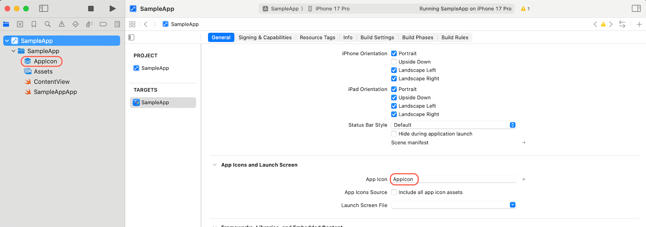Toggle iPhone Portrait orientation checkbox
646x227 pixels.
click(x=394, y=53)
